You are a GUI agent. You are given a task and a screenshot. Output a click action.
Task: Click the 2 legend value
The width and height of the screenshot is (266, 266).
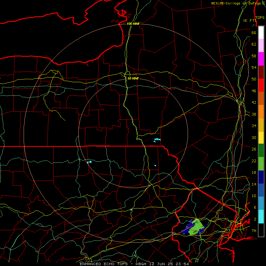[255, 219]
